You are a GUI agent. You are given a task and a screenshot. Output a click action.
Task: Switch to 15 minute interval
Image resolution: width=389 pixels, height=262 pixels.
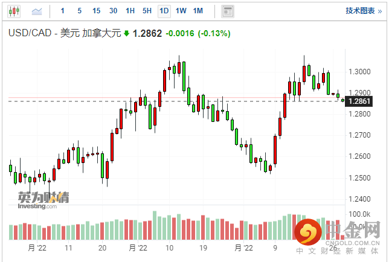[x=97, y=11]
